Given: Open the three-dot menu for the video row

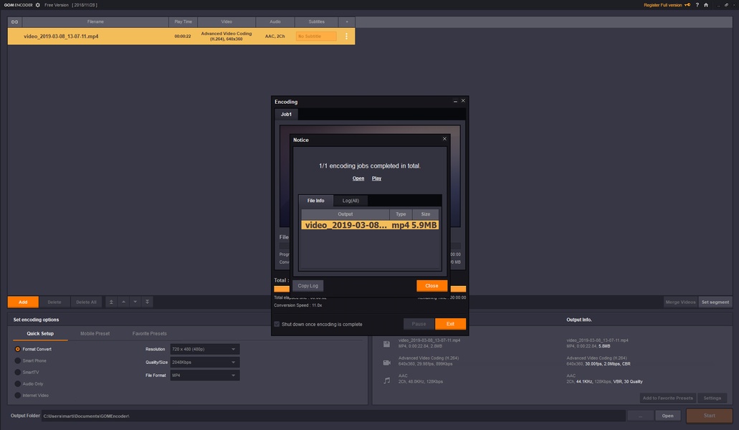Looking at the screenshot, I should [x=346, y=37].
